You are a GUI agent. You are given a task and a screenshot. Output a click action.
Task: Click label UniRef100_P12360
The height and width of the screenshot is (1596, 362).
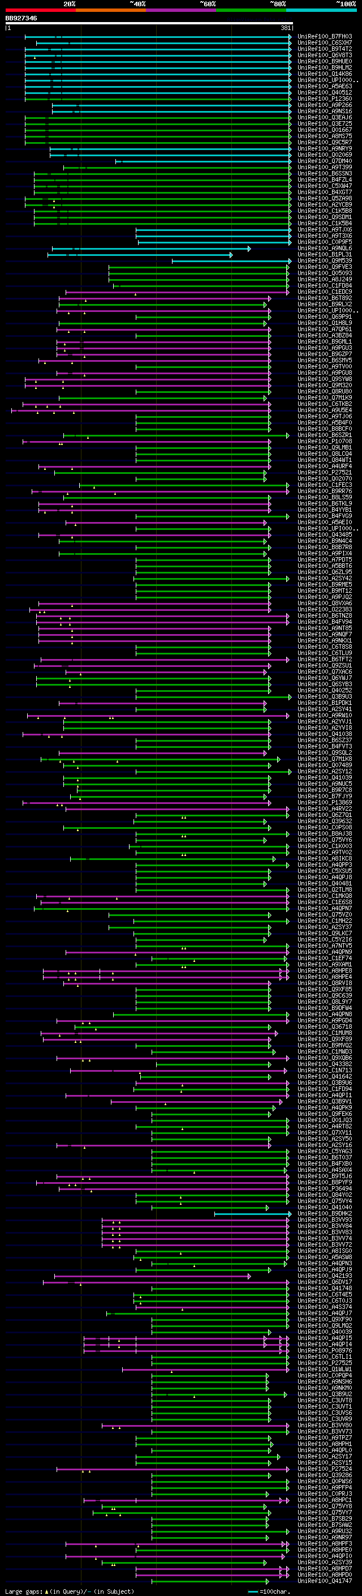325,99
